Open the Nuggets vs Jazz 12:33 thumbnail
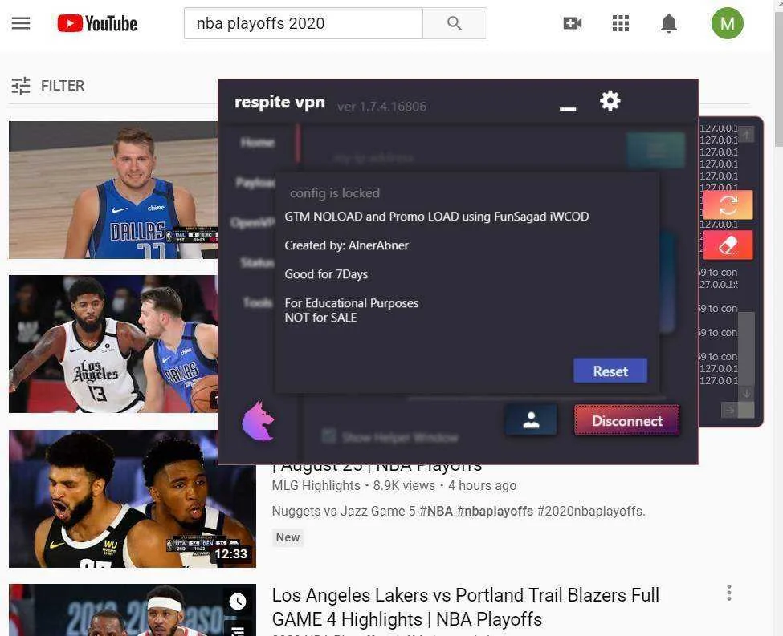783x636 pixels. (133, 499)
